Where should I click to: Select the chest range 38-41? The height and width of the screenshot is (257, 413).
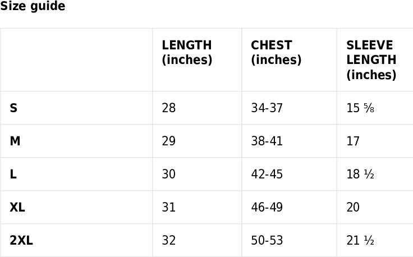click(267, 141)
